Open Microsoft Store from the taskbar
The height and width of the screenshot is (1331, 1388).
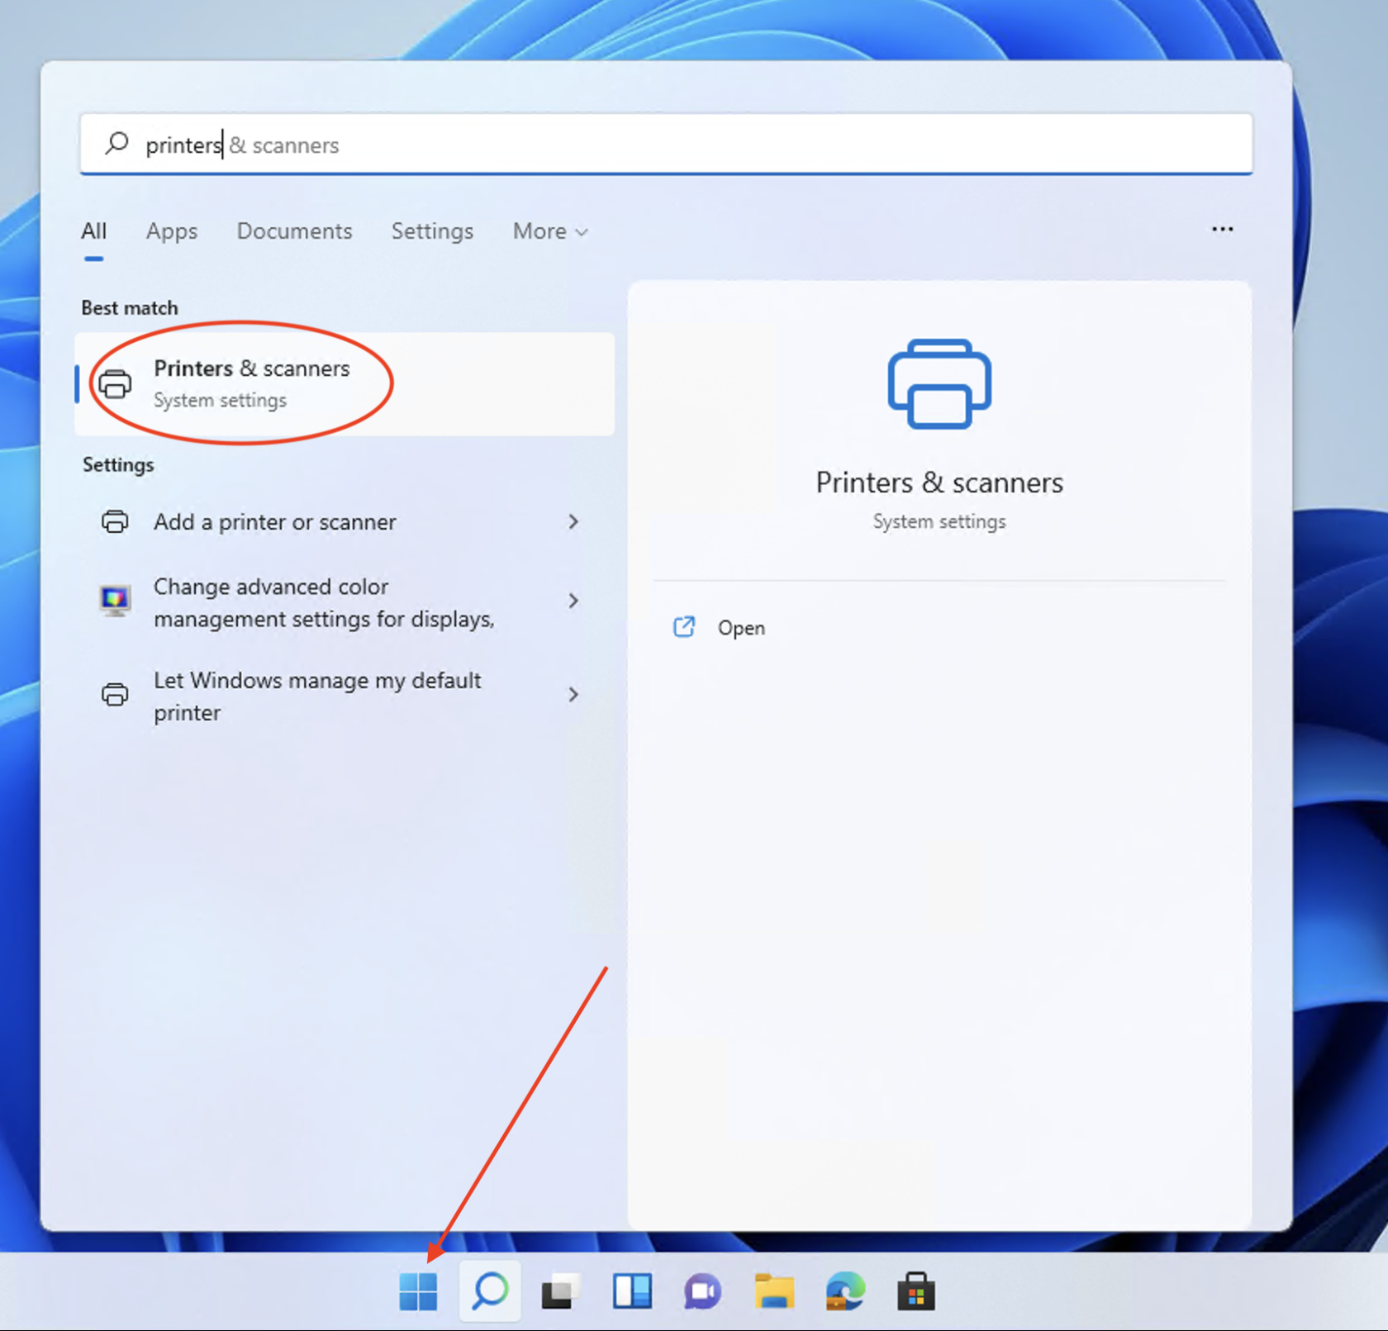(916, 1291)
